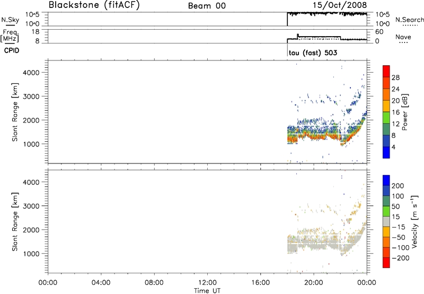This screenshot has width=424, height=294.
Task: Click the red bottom of velocity colorbar
Action: tap(386, 263)
